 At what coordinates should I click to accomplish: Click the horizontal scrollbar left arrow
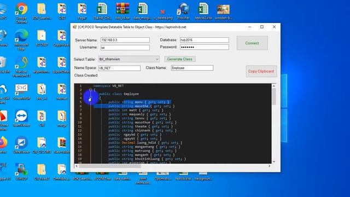point(77,166)
